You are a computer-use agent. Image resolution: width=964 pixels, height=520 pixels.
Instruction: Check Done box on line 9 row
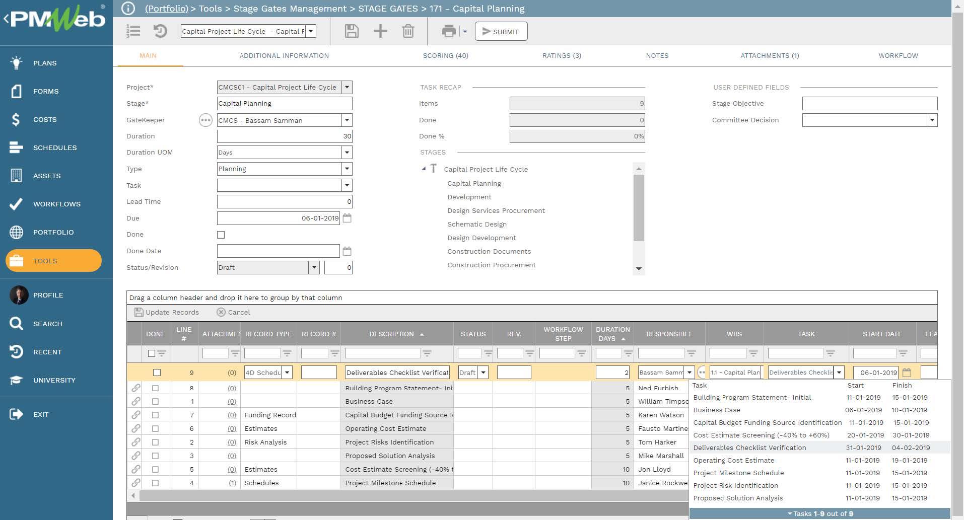157,373
